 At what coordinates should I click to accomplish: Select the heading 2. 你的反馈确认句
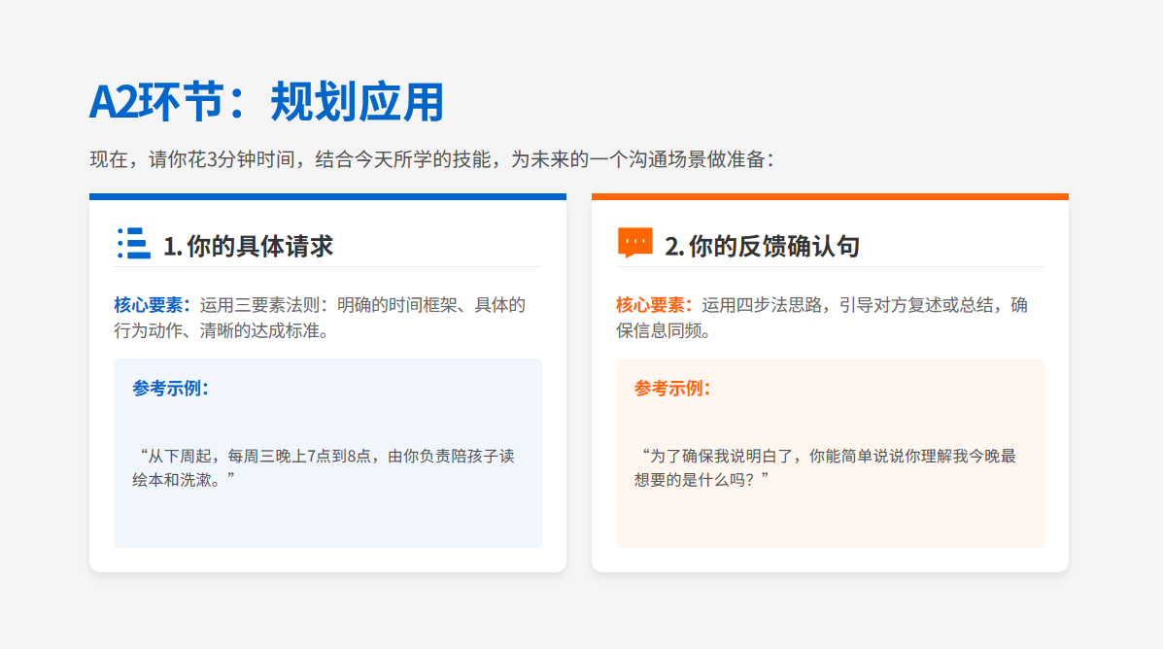762,246
